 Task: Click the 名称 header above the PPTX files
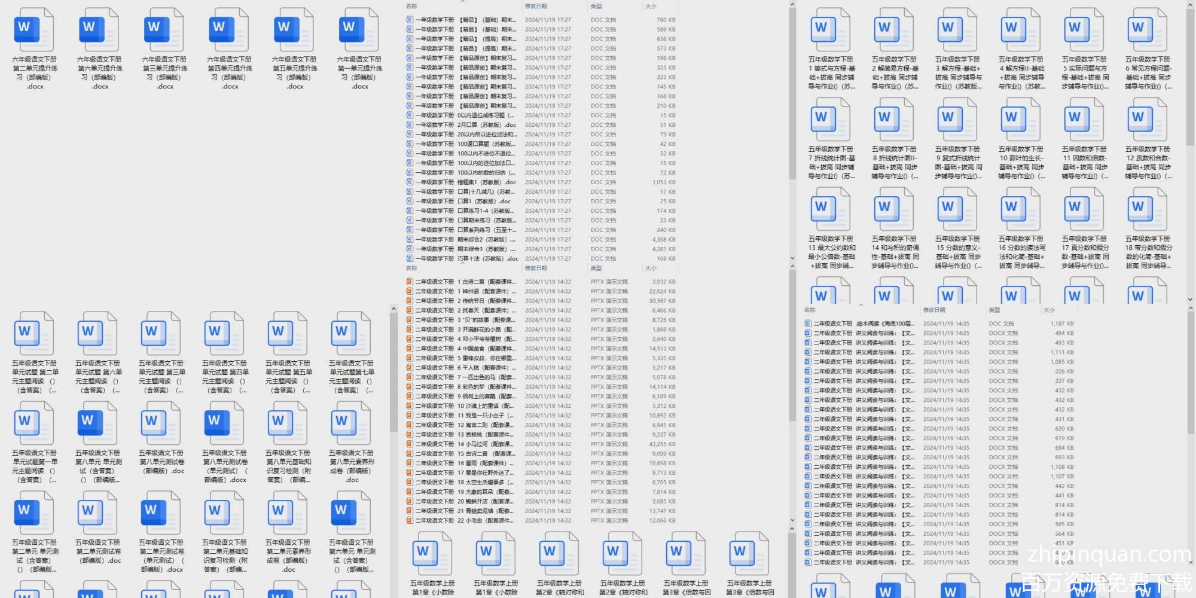coord(411,269)
